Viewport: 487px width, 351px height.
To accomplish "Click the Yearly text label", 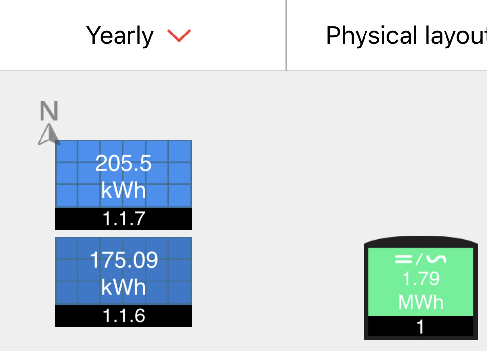I will pos(120,35).
